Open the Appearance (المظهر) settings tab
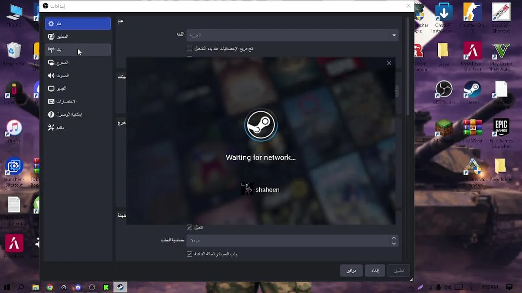The image size is (522, 293). tap(78, 37)
